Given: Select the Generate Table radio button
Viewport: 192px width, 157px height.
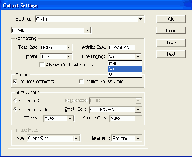Looking at the screenshot, I should click(15, 110).
